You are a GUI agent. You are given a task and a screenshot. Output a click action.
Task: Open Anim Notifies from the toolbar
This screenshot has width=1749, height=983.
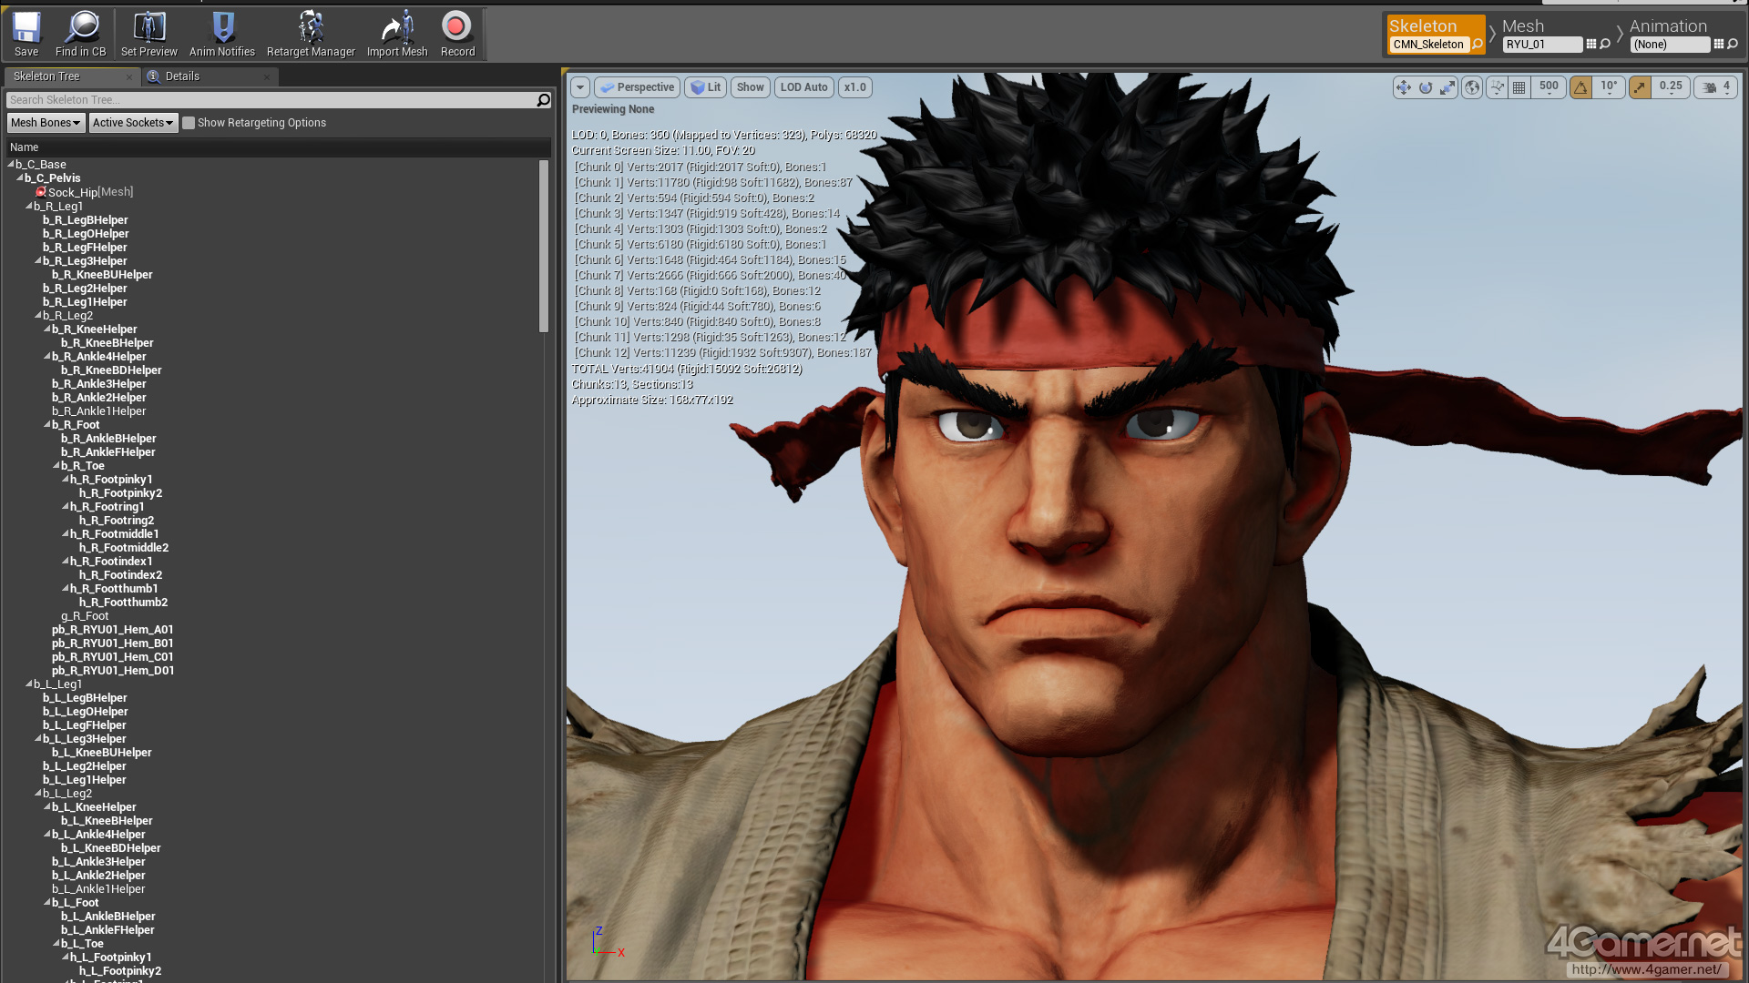(222, 34)
